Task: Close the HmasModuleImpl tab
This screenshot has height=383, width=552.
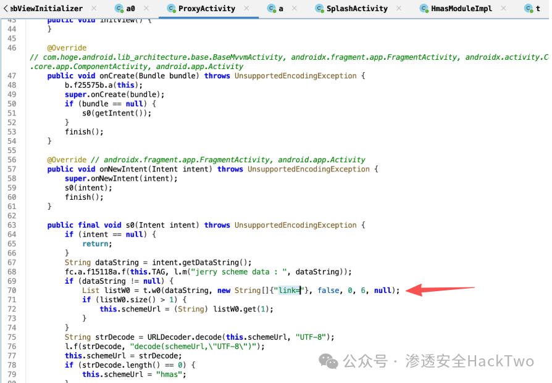Action: 503,8
